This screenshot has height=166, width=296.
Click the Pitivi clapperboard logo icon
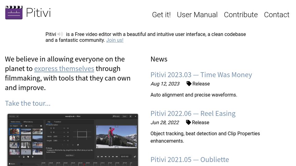pos(14,13)
